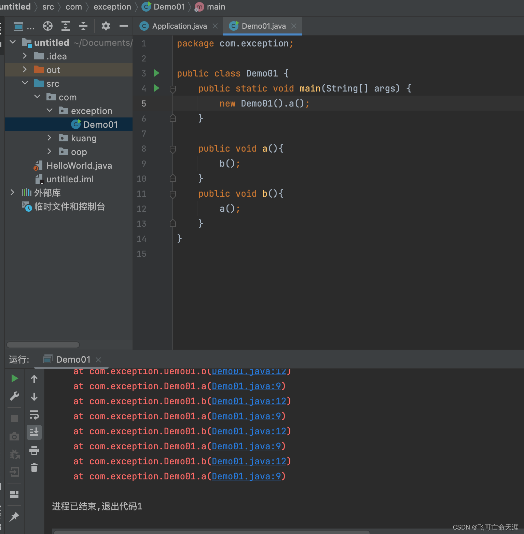Expand the .idea folder
The height and width of the screenshot is (534, 524).
point(25,56)
